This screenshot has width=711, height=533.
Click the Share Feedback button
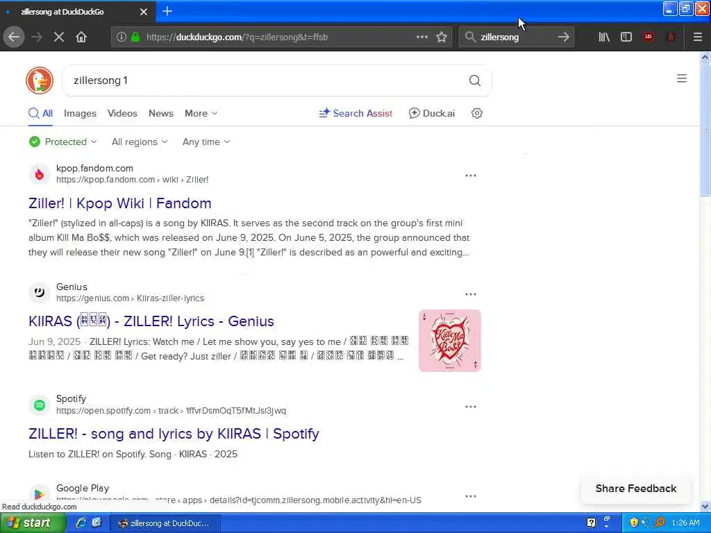(636, 489)
